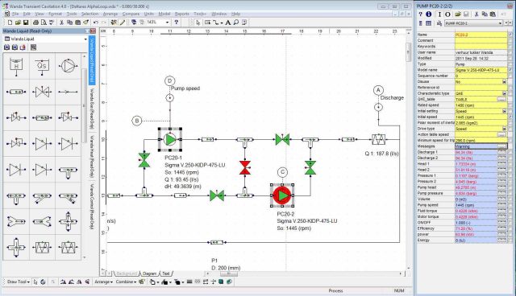
Task: Click pump PC20-1 in the diagram
Action: point(170,139)
